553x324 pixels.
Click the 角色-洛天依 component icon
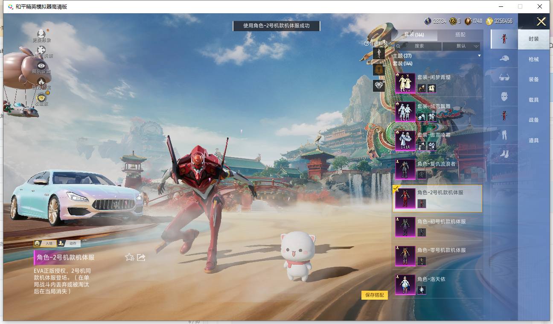tap(422, 290)
